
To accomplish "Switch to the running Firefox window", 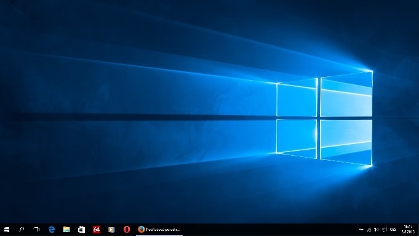I will 159,230.
